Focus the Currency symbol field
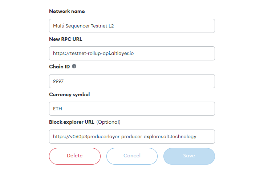The height and width of the screenshot is (174, 264). [x=132, y=109]
